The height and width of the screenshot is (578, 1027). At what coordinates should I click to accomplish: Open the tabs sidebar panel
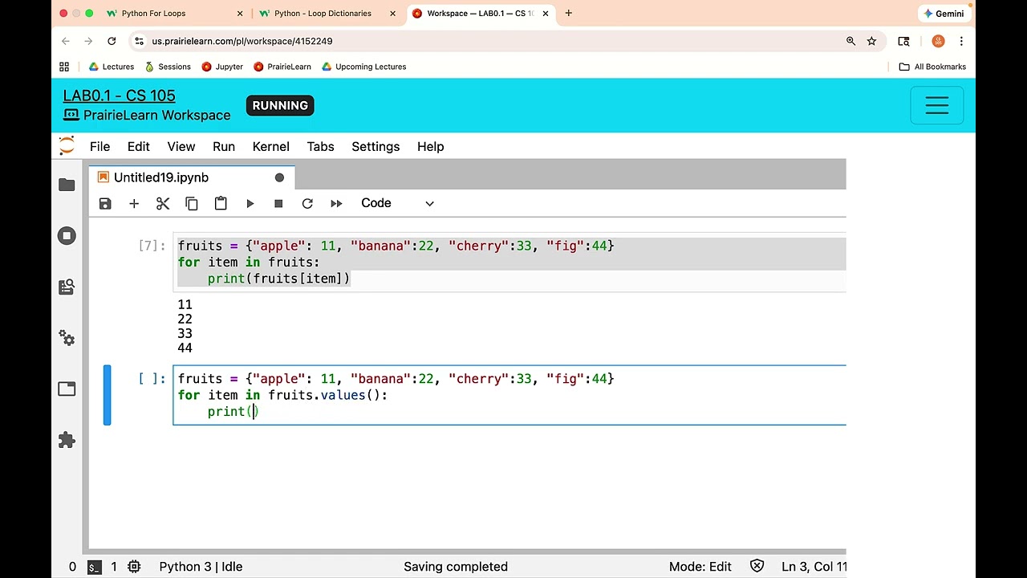[x=67, y=389]
